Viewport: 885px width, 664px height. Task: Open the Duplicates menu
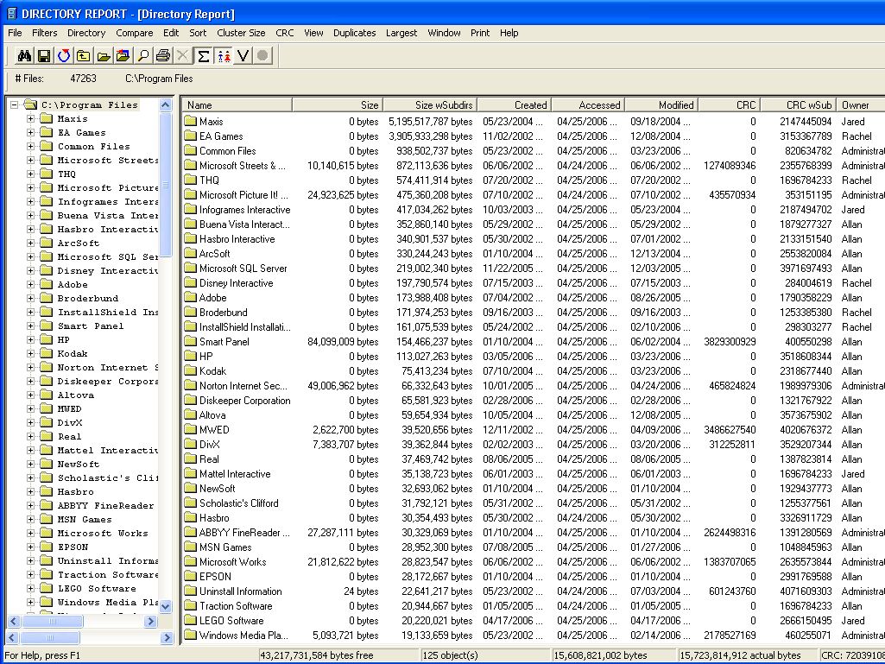coord(354,33)
